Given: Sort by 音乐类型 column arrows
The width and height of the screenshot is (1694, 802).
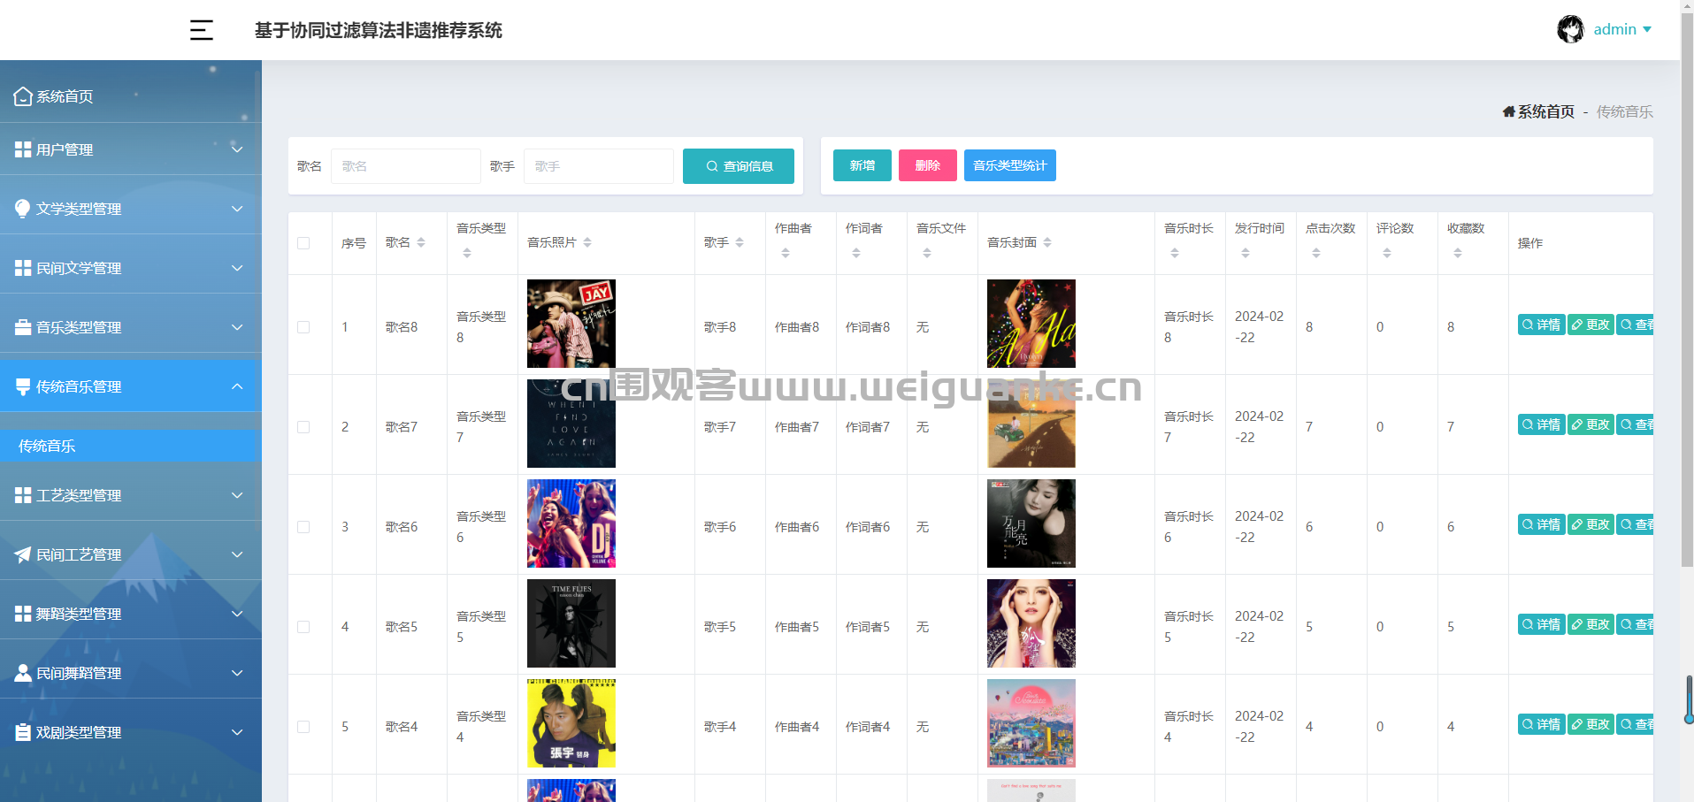Looking at the screenshot, I should (467, 253).
